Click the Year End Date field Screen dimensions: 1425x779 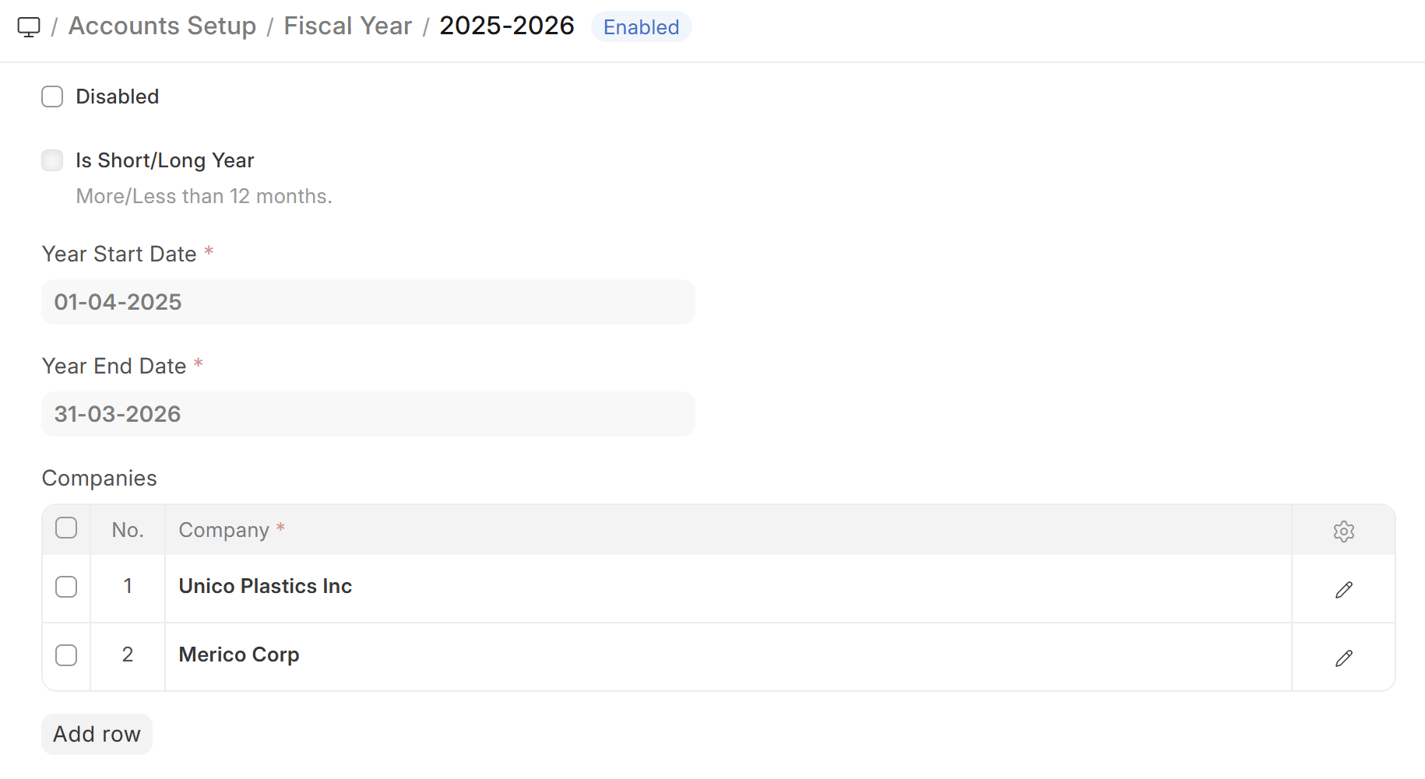[368, 414]
